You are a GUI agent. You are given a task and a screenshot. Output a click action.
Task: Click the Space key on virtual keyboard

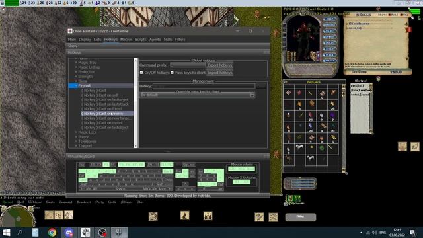point(120,189)
